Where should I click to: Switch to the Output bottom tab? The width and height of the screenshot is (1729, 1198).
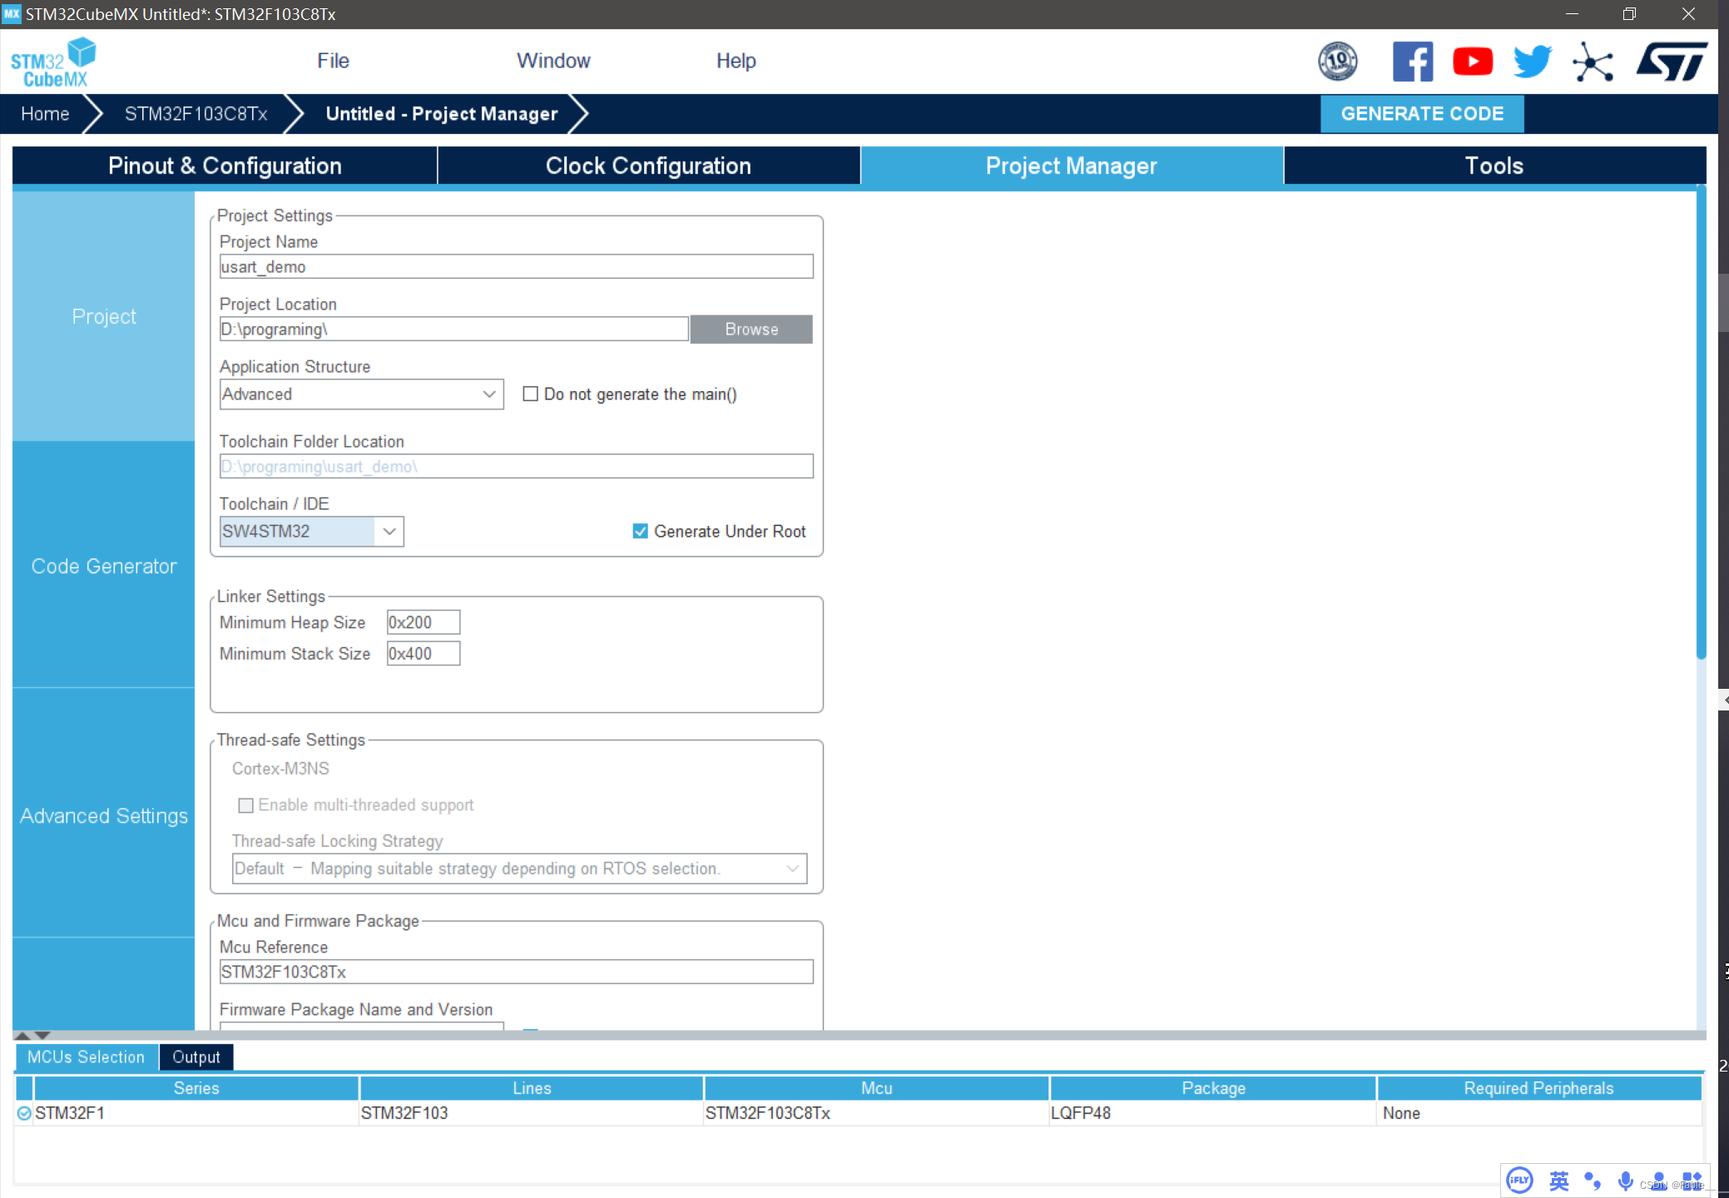point(196,1057)
